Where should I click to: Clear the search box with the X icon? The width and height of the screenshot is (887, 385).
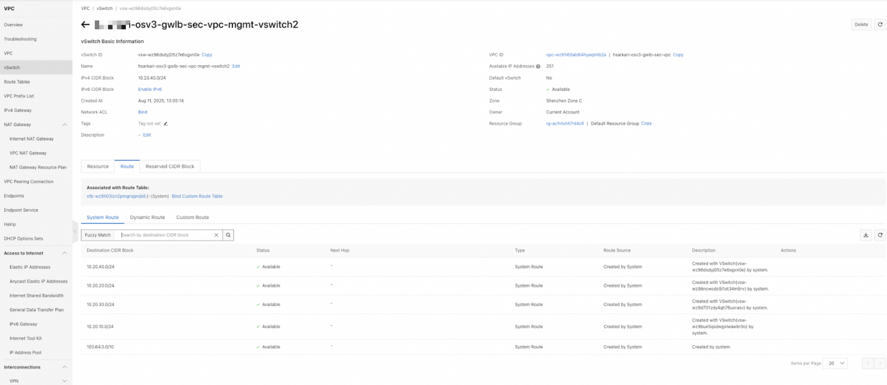pos(216,235)
